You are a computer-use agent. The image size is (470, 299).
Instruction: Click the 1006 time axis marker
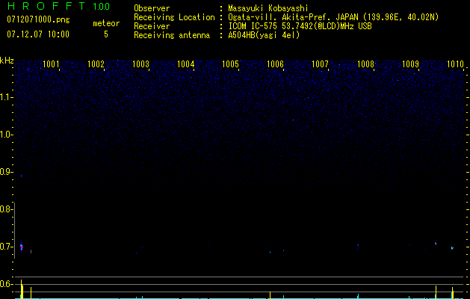[x=275, y=64]
